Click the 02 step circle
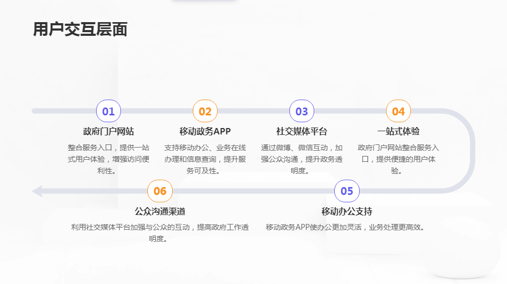 (205, 111)
